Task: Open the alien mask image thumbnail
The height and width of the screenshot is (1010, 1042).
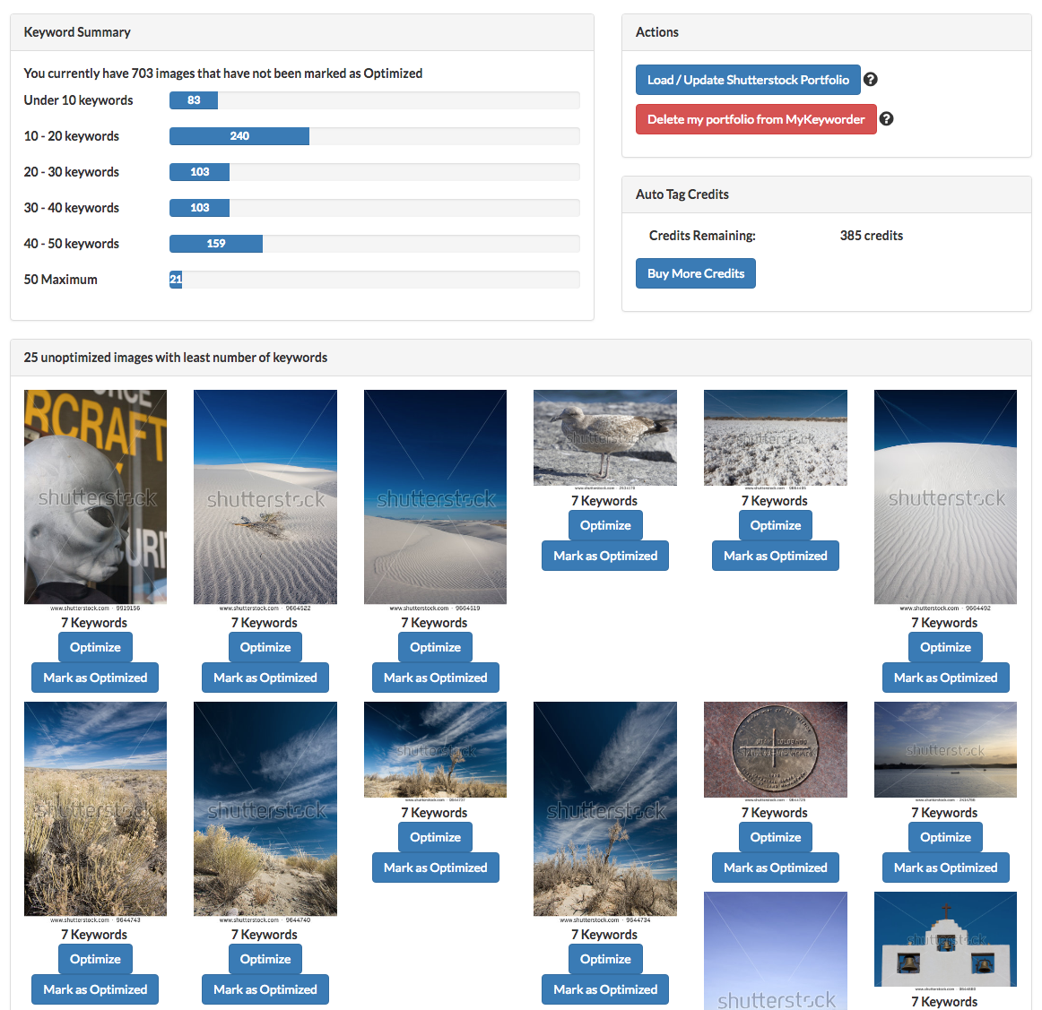Action: 95,496
